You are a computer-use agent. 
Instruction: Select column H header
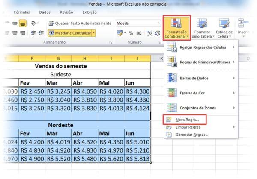[85, 59]
